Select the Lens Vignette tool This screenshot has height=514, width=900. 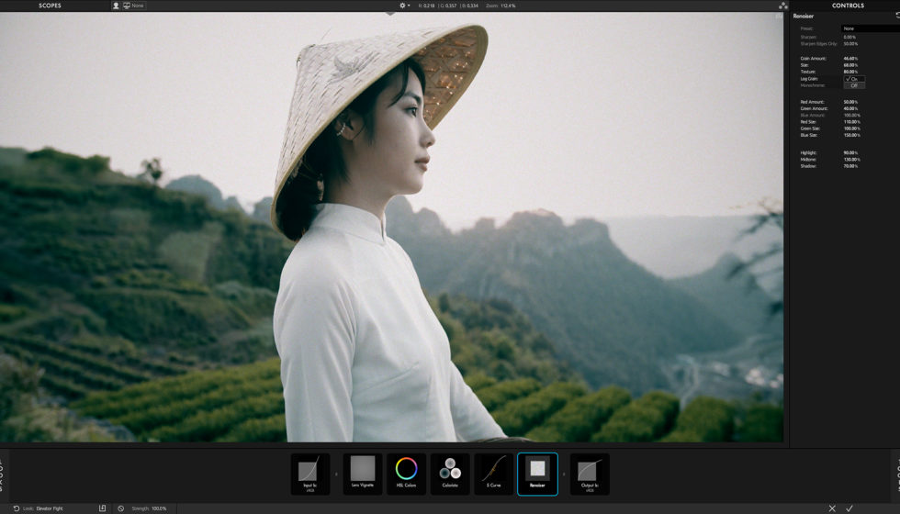pyautogui.click(x=363, y=474)
